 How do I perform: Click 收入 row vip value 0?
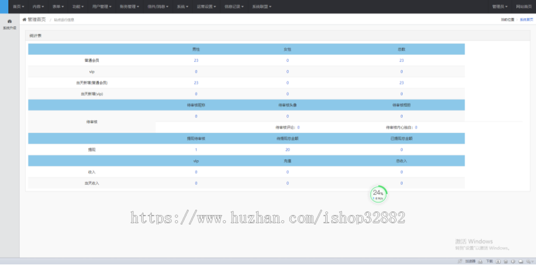196,172
